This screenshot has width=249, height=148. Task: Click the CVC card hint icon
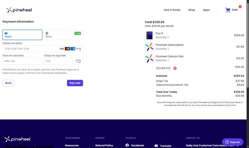coord(78,61)
